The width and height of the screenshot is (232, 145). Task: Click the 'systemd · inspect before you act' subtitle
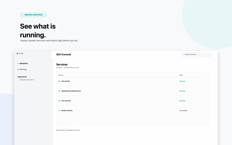click(x=68, y=68)
